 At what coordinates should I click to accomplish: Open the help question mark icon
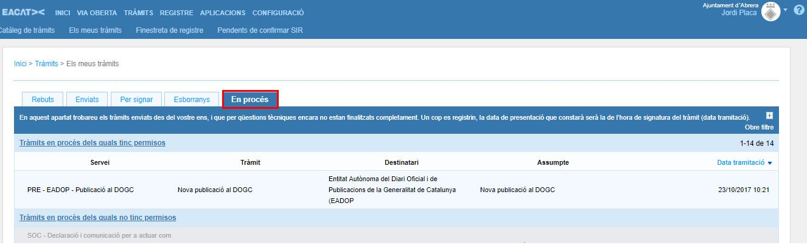coord(798,10)
